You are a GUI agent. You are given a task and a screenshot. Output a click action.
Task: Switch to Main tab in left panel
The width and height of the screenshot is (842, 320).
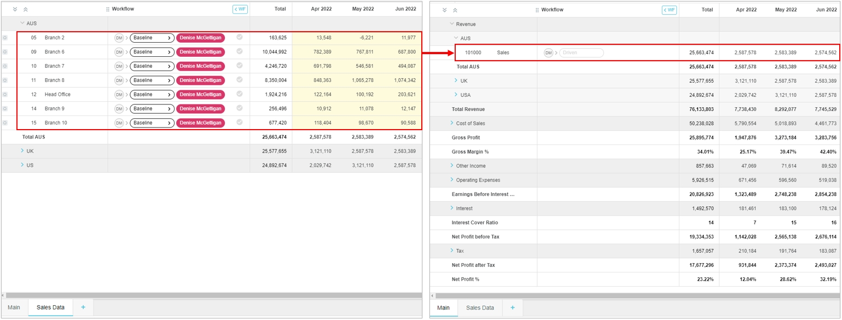coord(14,307)
